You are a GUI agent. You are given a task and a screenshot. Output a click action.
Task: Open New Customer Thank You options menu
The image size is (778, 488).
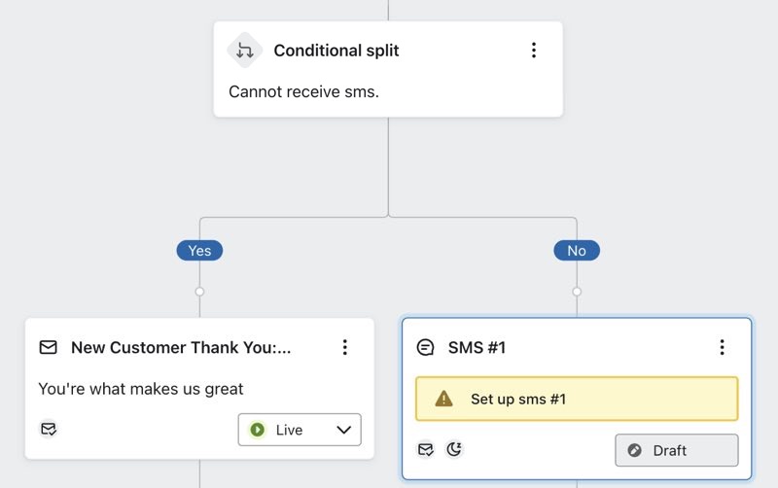pos(344,347)
